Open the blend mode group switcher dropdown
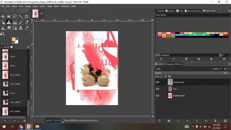Viewport: 231px width, 130px height. click(227, 69)
